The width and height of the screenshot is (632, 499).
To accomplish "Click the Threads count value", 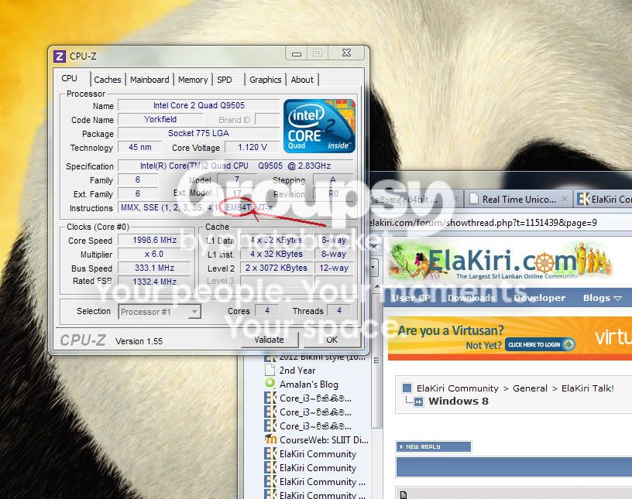I will [339, 310].
